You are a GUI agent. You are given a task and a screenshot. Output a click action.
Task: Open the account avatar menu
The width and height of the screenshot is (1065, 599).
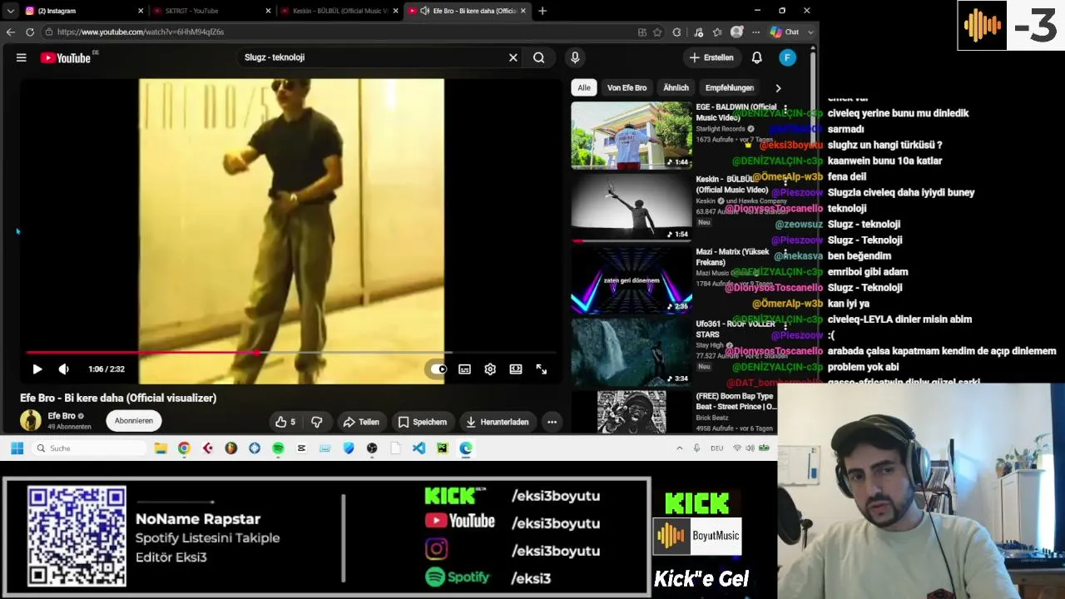[787, 57]
